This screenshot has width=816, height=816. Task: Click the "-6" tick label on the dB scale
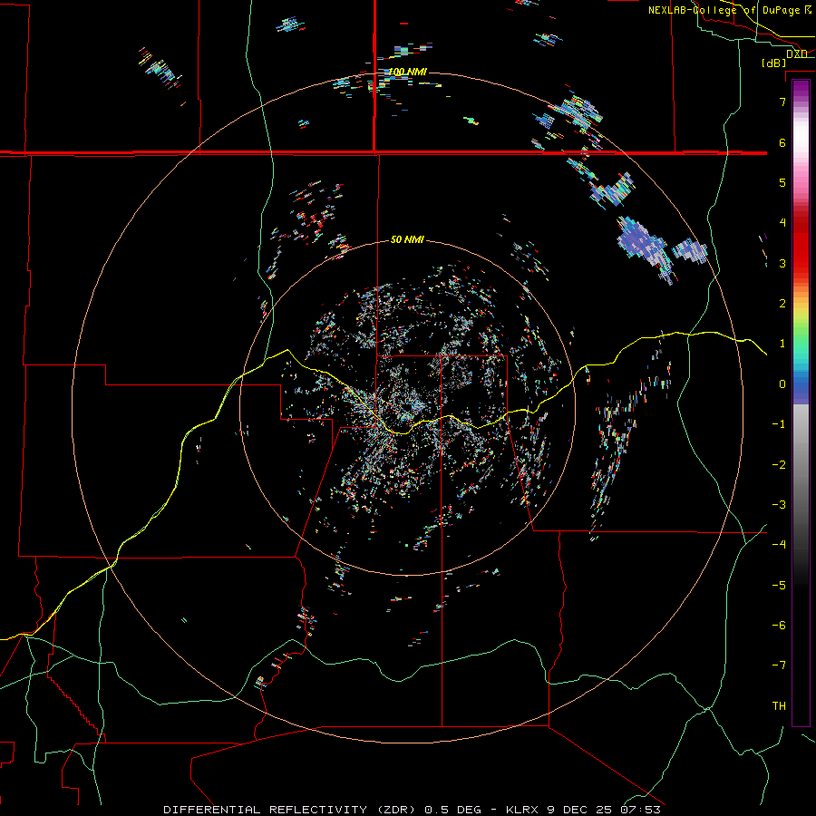pyautogui.click(x=779, y=626)
